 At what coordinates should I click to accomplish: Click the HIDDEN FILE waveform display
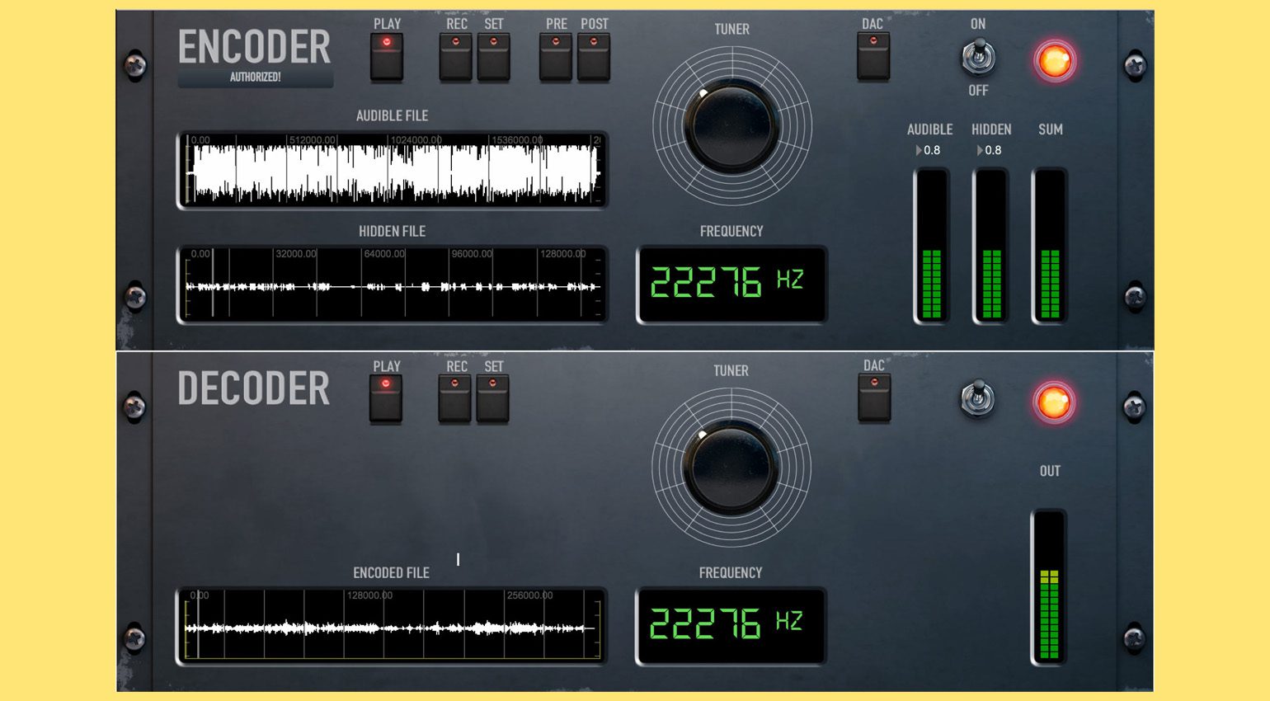[393, 285]
